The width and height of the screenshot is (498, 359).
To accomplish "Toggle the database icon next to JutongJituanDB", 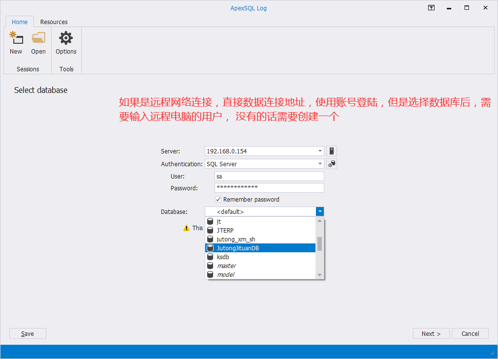I will pos(211,248).
